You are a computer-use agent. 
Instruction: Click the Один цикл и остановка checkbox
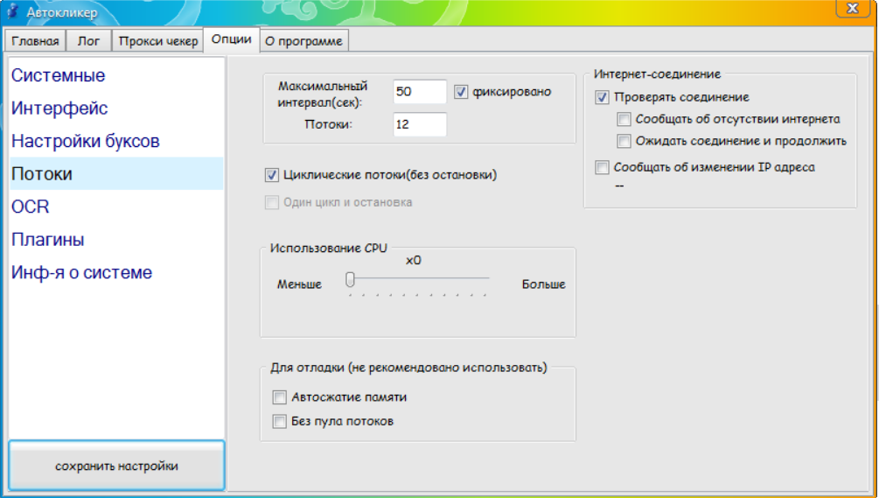271,202
